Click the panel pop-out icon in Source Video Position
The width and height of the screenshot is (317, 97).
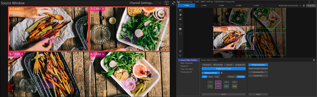[x=314, y=60]
